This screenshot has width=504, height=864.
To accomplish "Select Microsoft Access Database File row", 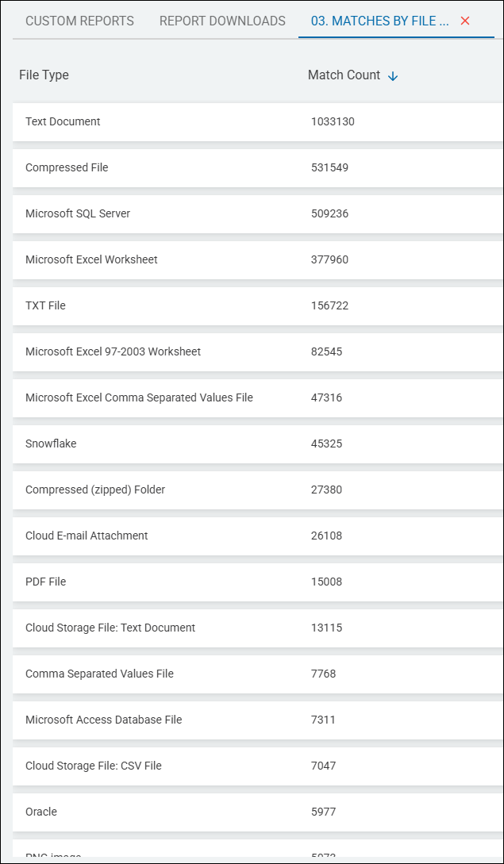I will (x=104, y=720).
